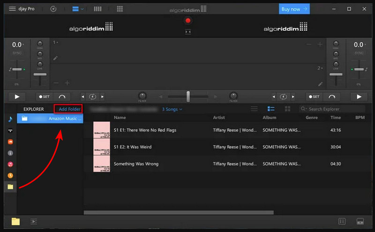The height and width of the screenshot is (232, 375).
Task: Double the left deck loop length
Action: 102,97
